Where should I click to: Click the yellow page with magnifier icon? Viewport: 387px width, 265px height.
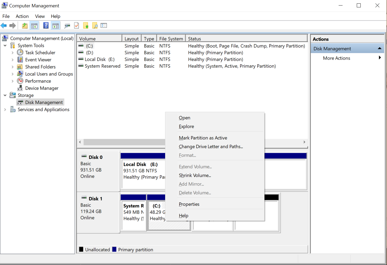pos(95,26)
